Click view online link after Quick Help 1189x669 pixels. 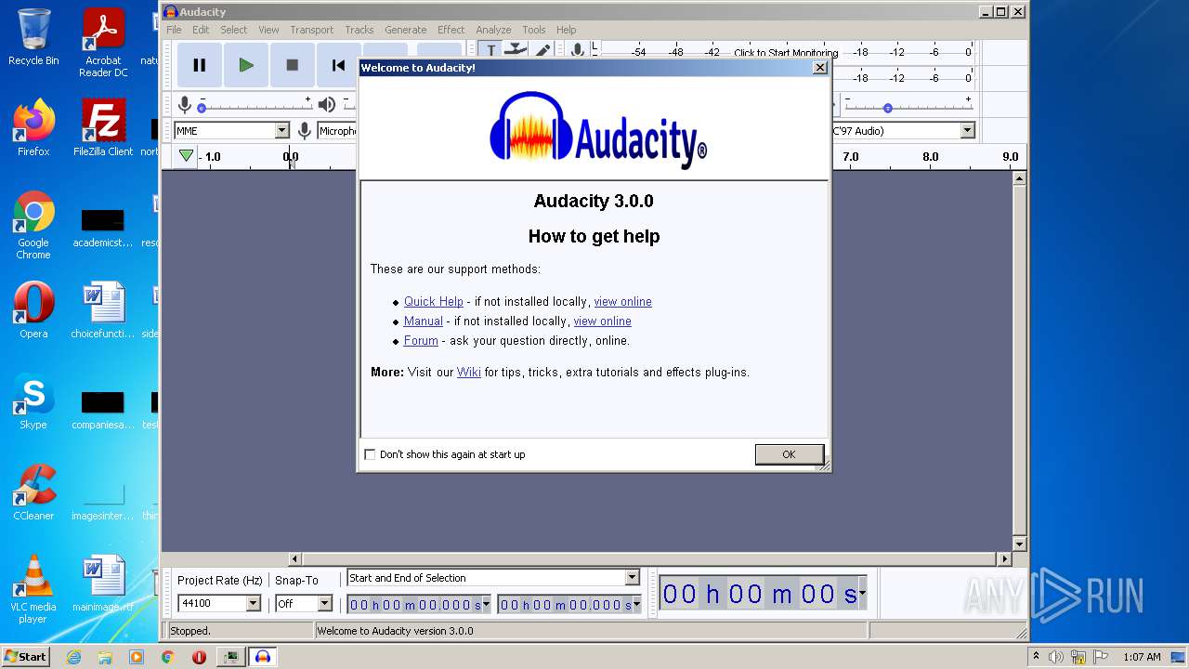tap(623, 302)
